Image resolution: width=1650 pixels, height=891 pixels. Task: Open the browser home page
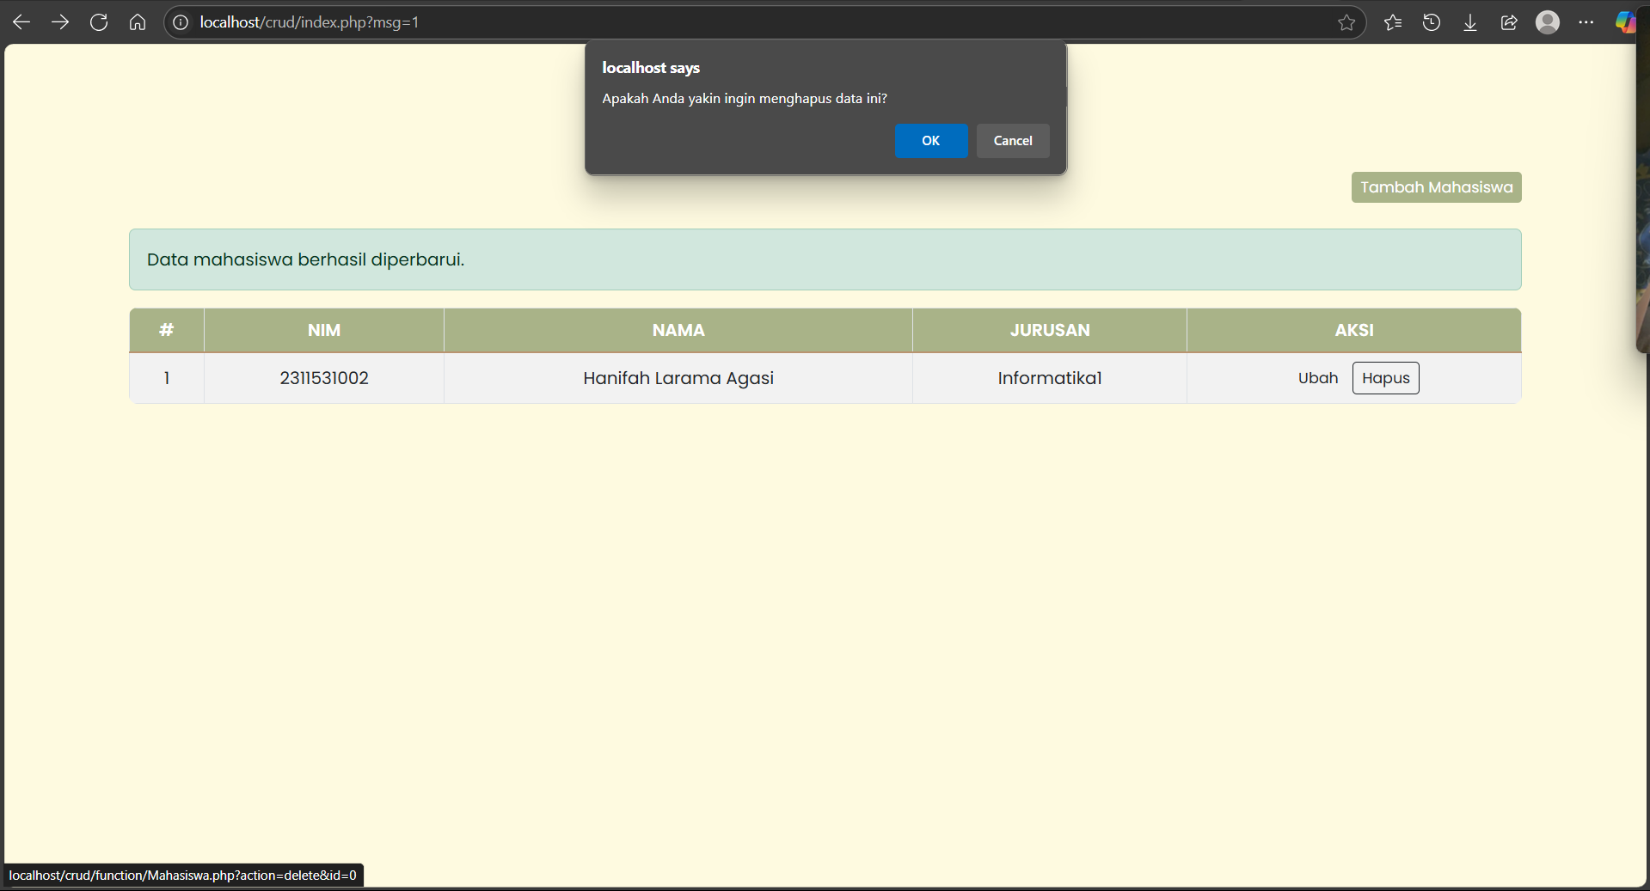138,22
